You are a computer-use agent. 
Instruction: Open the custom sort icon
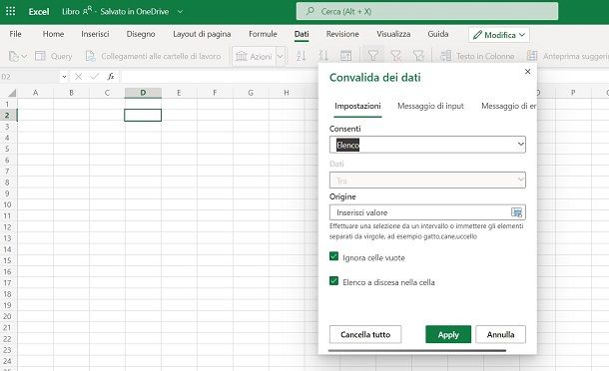345,56
